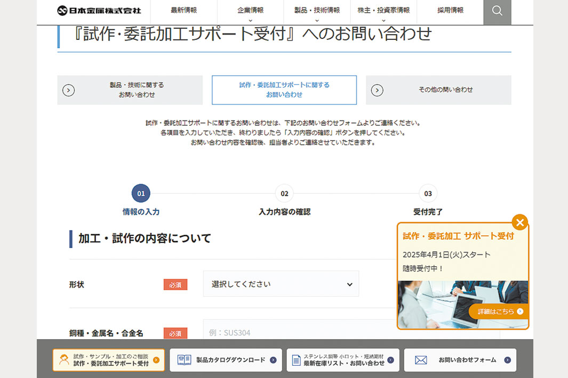Click arrow icon beside その他の問い合わせ
The image size is (568, 378).
(377, 90)
